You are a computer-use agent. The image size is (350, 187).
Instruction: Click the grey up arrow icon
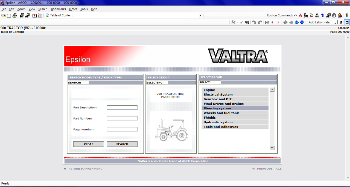point(285,22)
